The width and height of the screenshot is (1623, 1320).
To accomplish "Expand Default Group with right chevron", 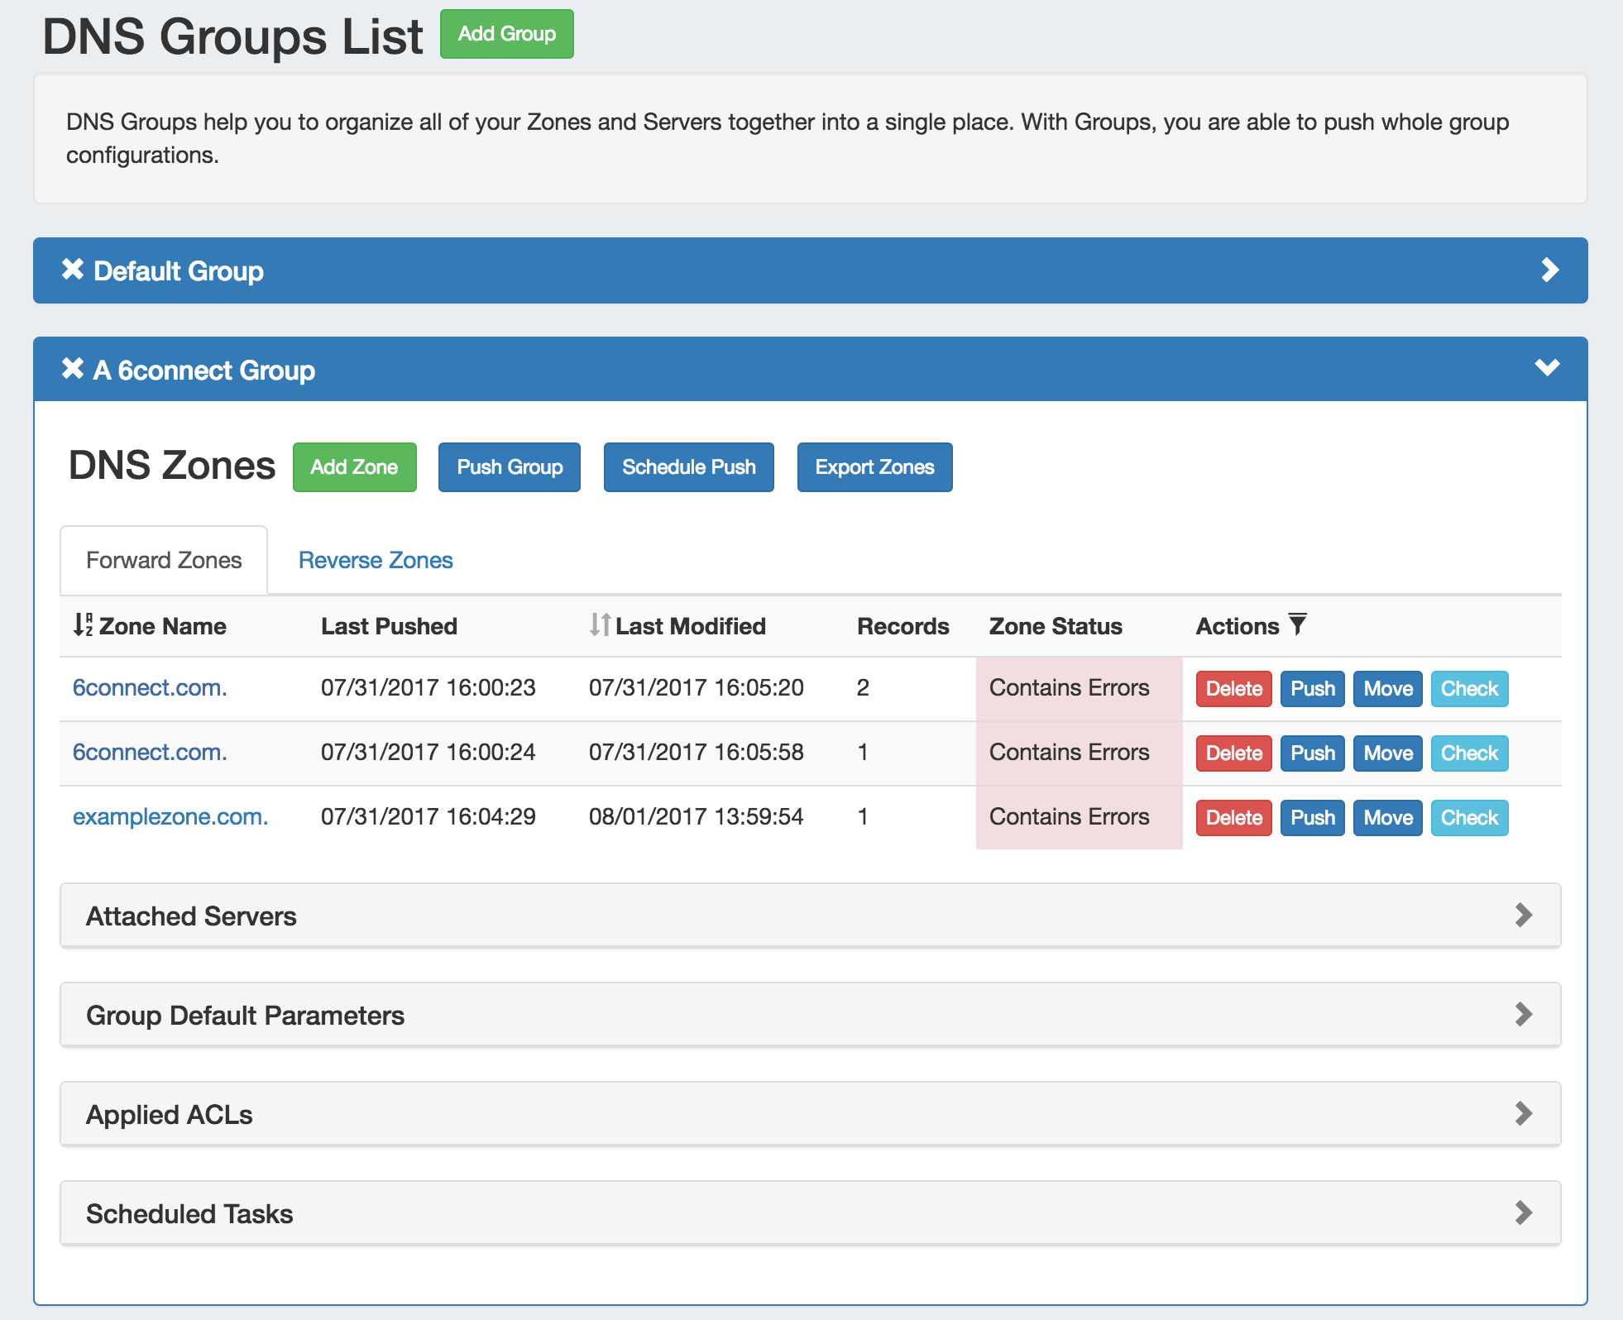I will tap(1549, 270).
